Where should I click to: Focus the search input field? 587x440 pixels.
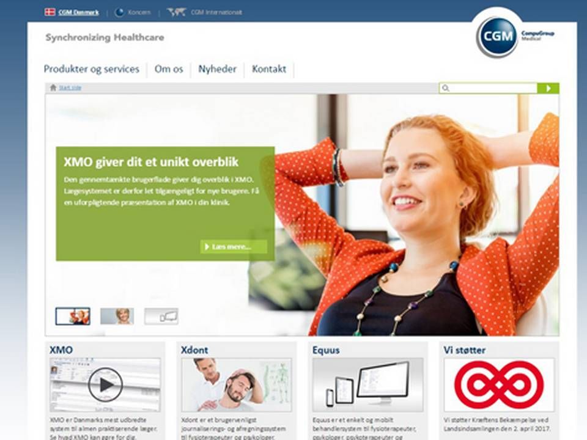488,88
